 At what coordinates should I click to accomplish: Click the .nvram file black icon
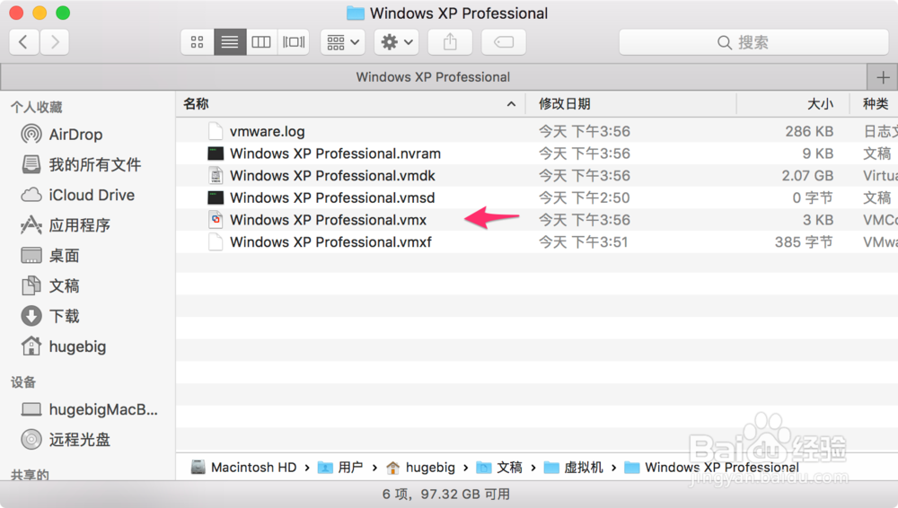coord(216,153)
